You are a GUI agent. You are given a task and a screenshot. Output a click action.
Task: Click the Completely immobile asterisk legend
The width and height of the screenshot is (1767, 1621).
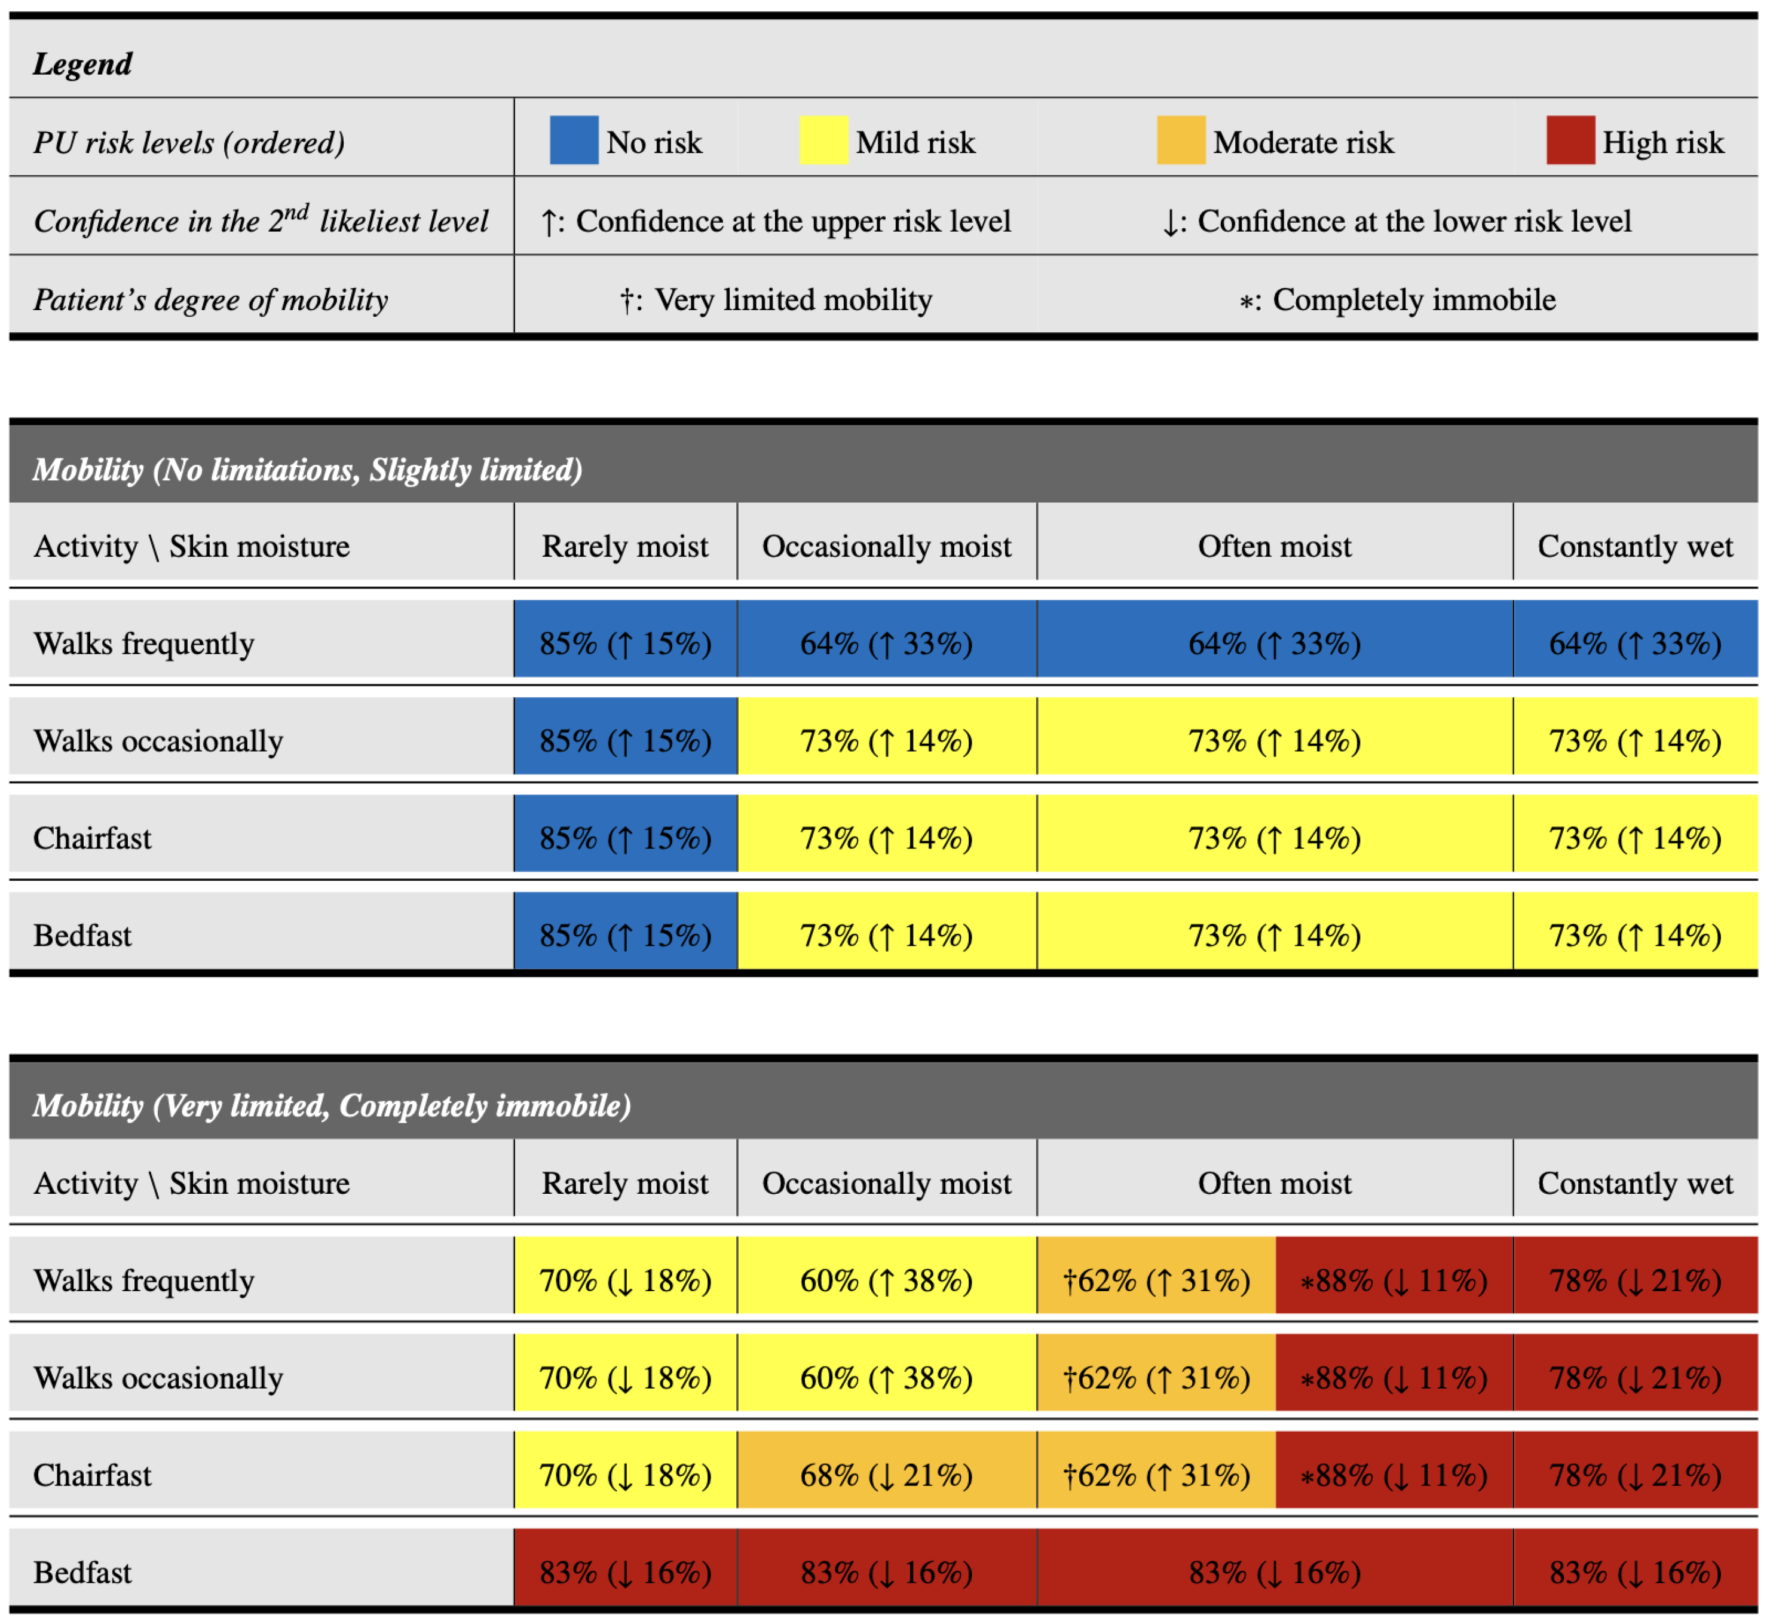pyautogui.click(x=1396, y=300)
